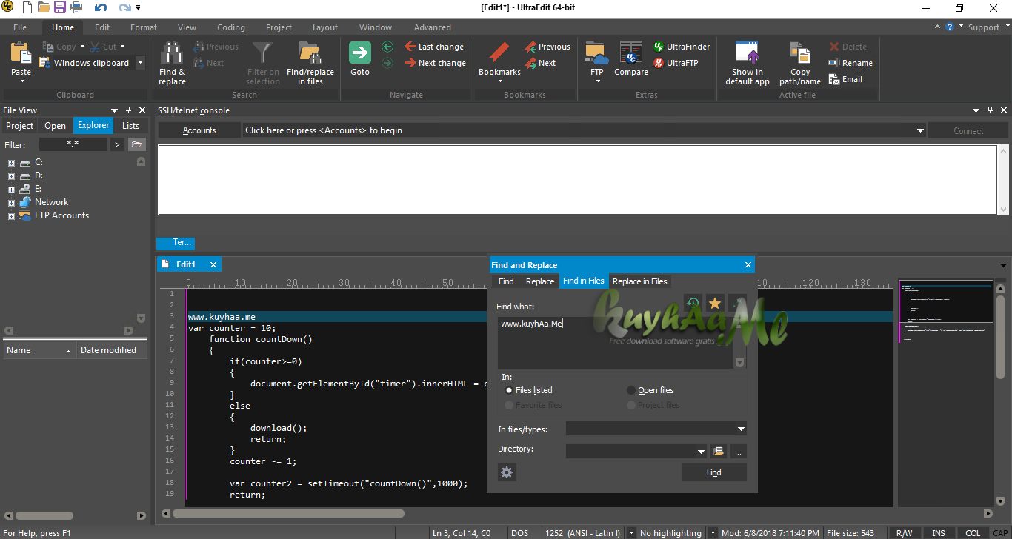Click in the Find what text field
1012x539 pixels.
pyautogui.click(x=621, y=343)
